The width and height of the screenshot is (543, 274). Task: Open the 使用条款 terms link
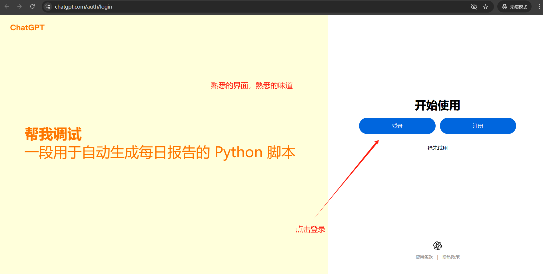424,257
